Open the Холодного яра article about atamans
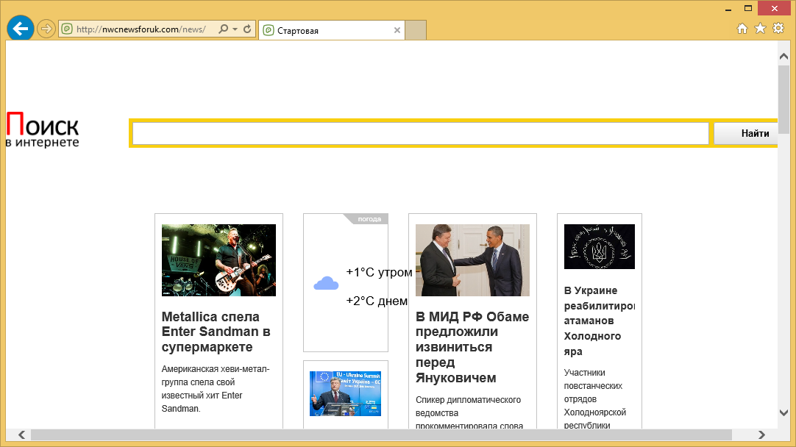Viewport: 796px width, 447px height. coord(594,321)
